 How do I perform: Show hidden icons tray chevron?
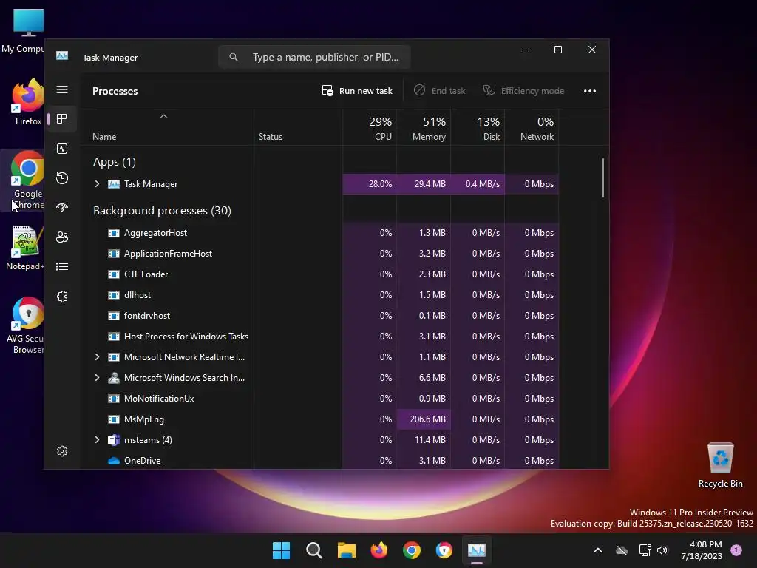597,550
